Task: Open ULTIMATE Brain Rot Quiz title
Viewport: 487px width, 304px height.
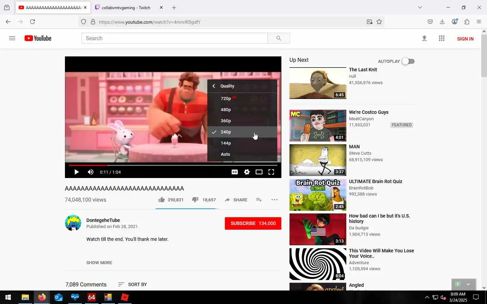Action: (x=375, y=181)
